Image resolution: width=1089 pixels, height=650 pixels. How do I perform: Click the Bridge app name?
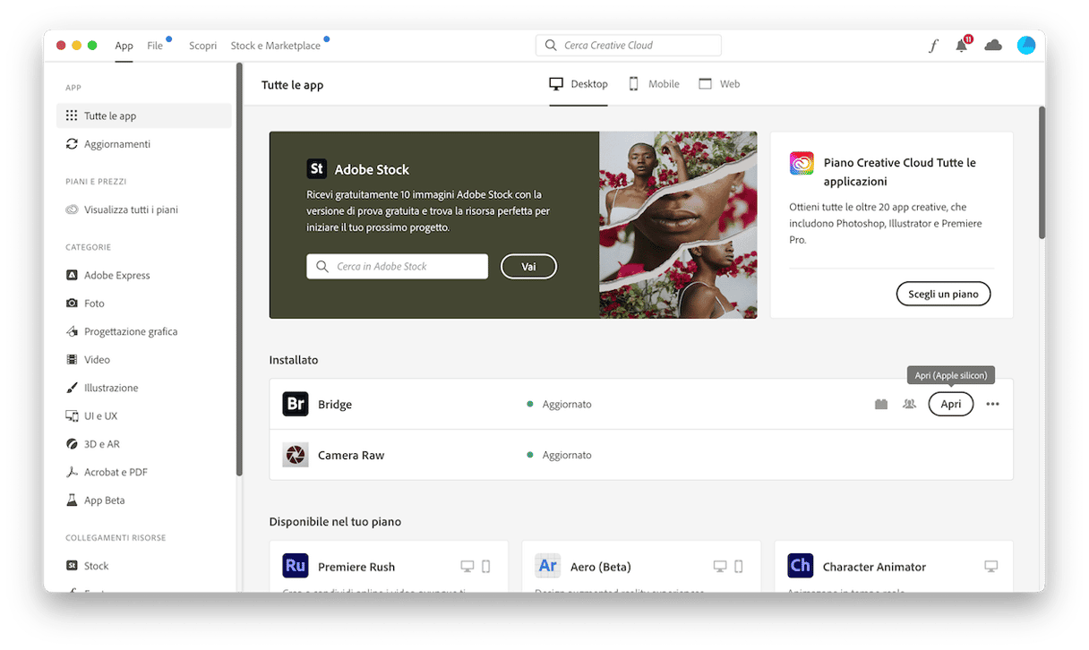coord(335,405)
